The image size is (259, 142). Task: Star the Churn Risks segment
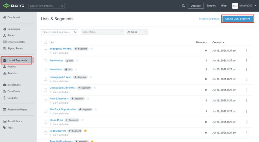click(82, 120)
